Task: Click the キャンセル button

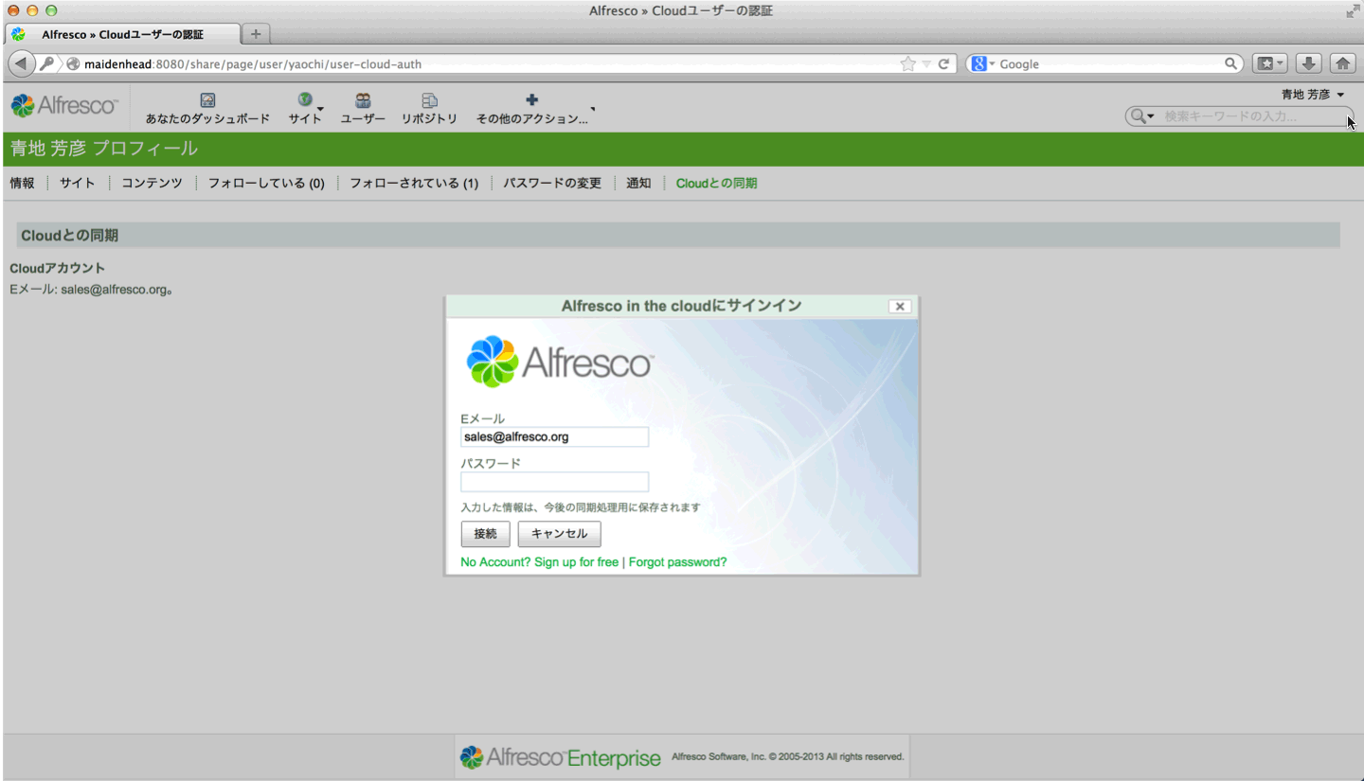Action: coord(559,534)
